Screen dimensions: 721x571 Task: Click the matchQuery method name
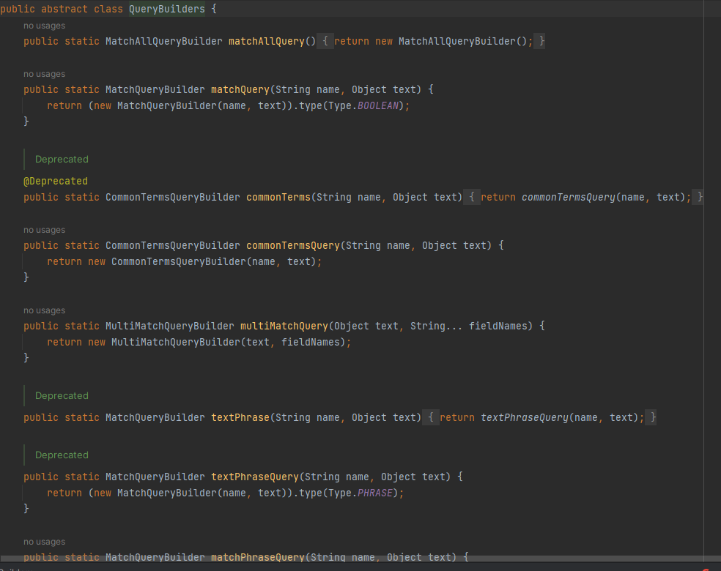click(240, 89)
